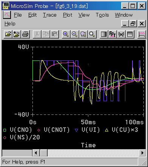The width and height of the screenshot is (148, 167).
Task: Click the Time axis label
Action: tap(88, 145)
